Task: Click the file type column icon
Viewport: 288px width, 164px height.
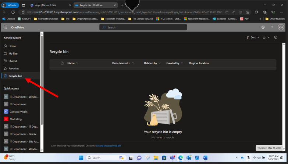Action: click(62, 63)
